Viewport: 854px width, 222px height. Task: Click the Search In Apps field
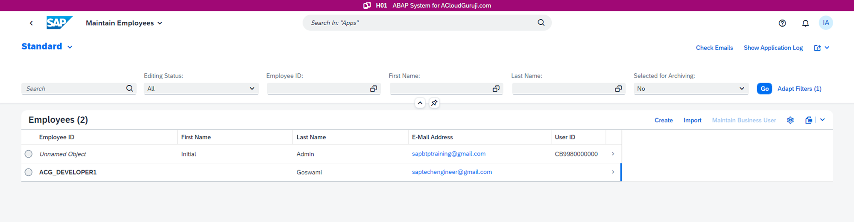[421, 23]
